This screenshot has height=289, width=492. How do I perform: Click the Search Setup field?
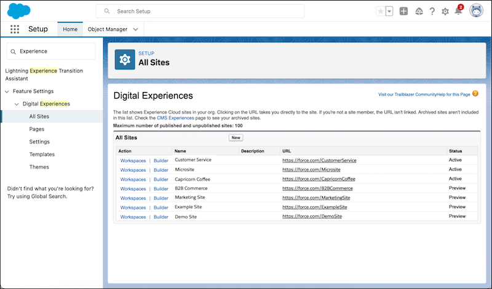(200, 11)
